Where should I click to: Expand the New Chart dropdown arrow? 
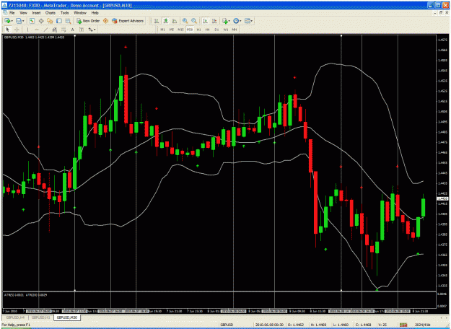point(12,21)
